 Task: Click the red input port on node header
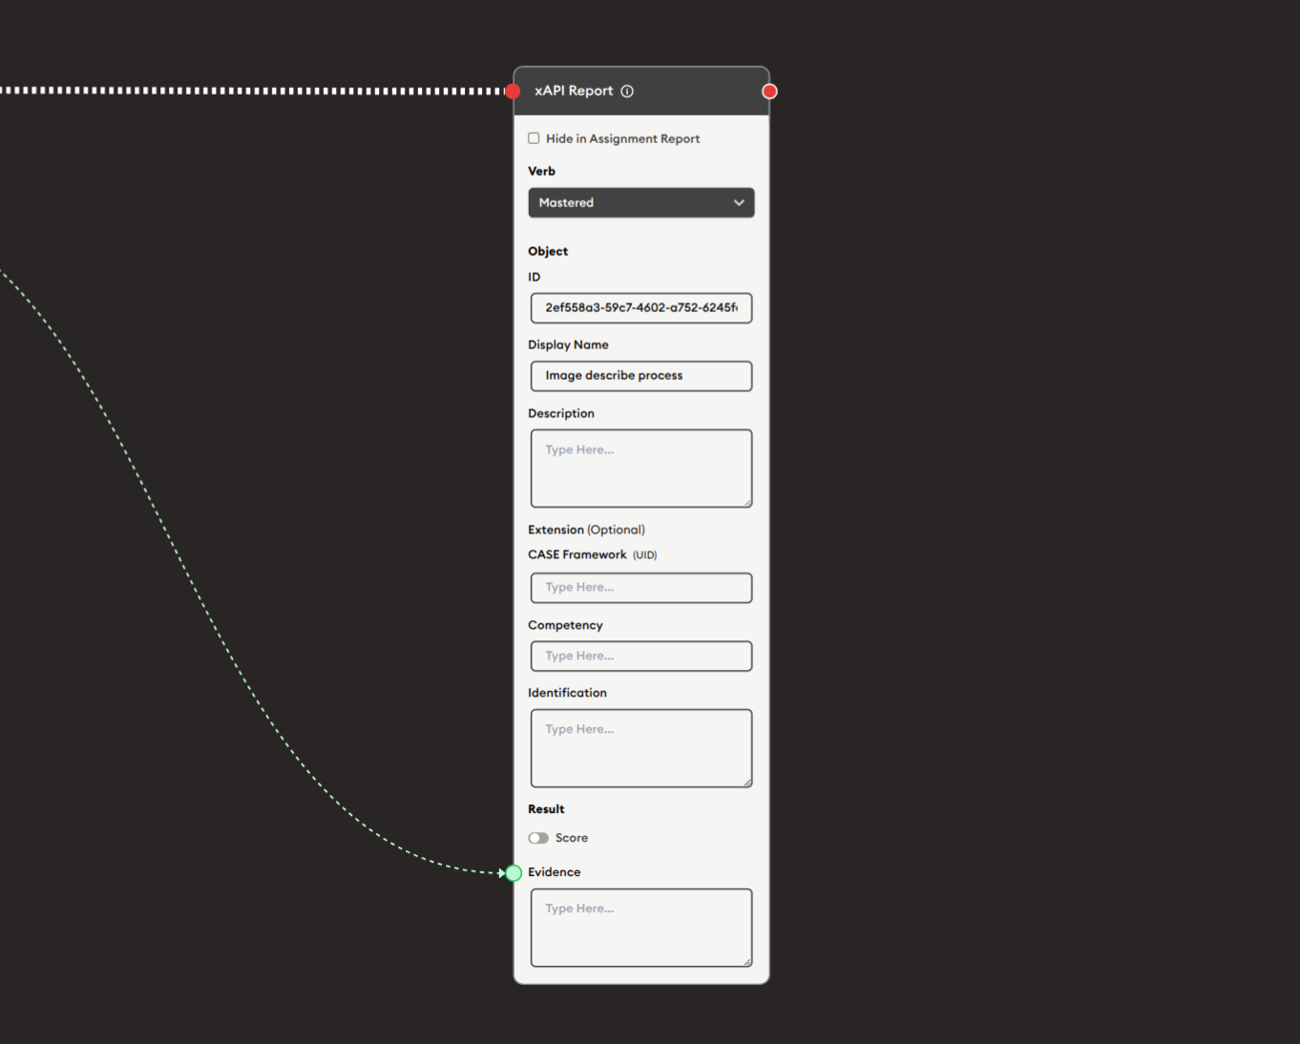tap(514, 92)
